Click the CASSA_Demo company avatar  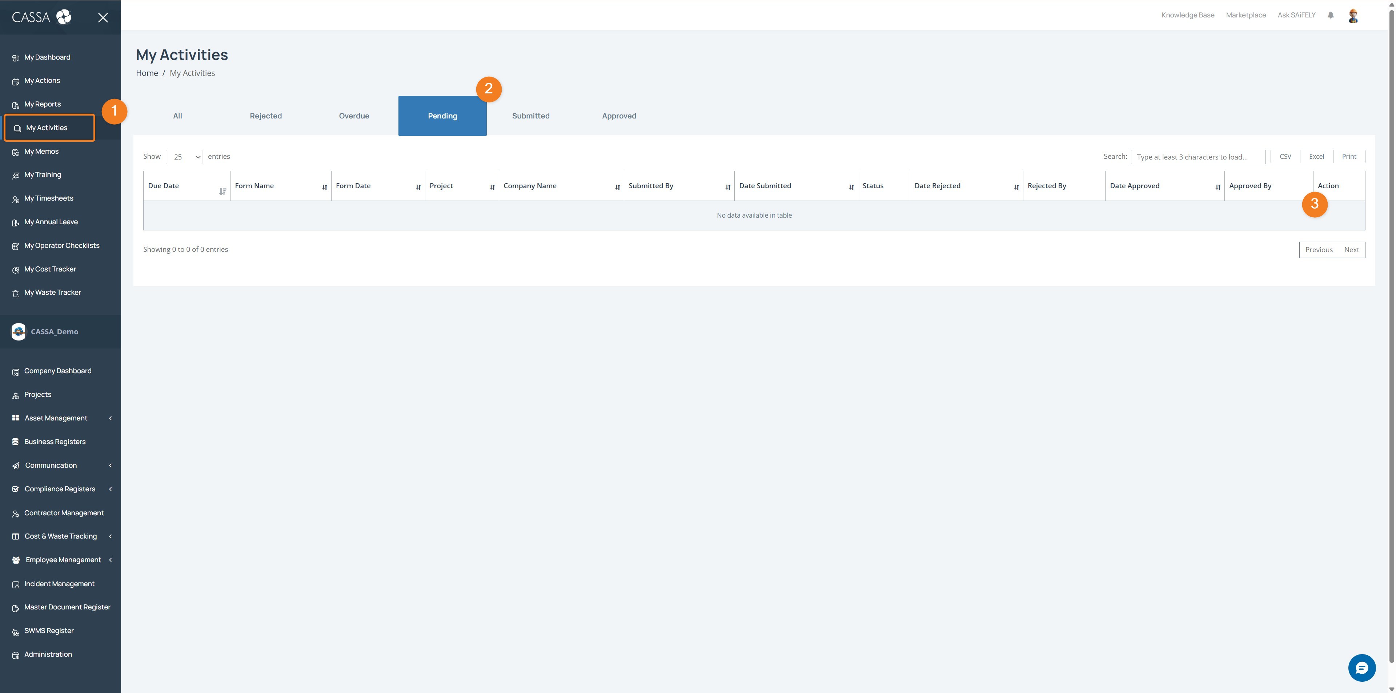19,331
